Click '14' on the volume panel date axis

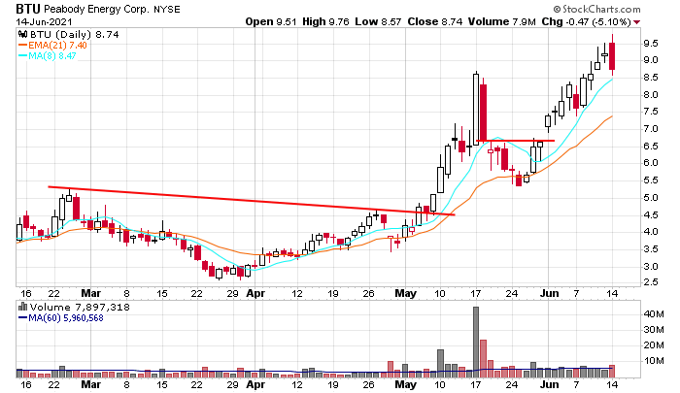[612, 384]
